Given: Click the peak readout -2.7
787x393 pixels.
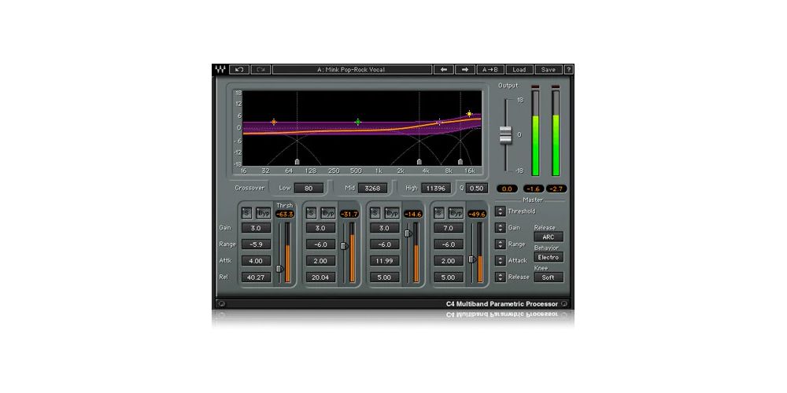Looking at the screenshot, I should pos(556,189).
